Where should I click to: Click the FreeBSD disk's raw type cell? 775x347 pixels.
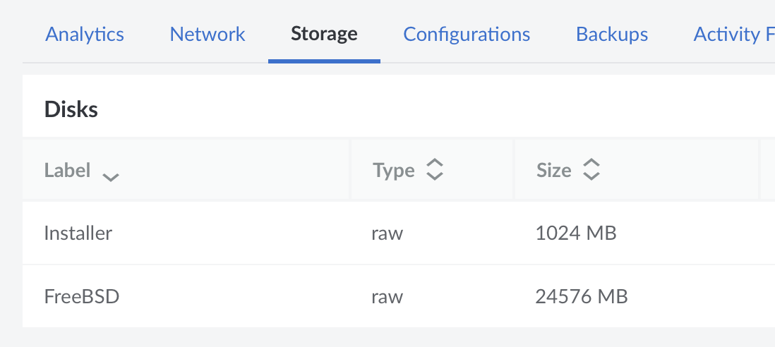[387, 296]
